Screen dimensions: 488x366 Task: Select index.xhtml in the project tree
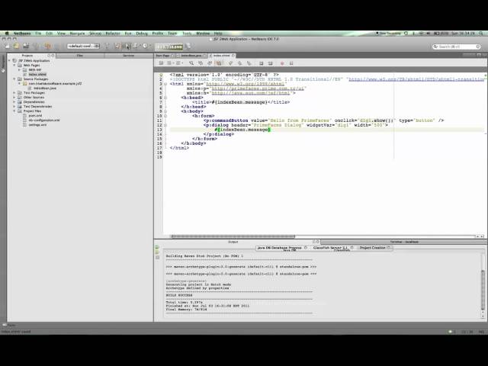point(37,75)
